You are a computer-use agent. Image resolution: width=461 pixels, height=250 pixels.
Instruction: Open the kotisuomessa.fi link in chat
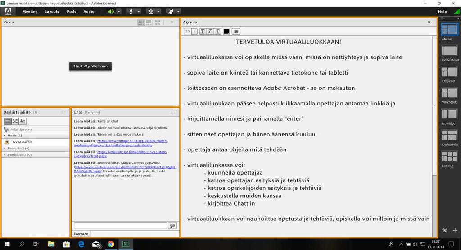click(x=120, y=154)
